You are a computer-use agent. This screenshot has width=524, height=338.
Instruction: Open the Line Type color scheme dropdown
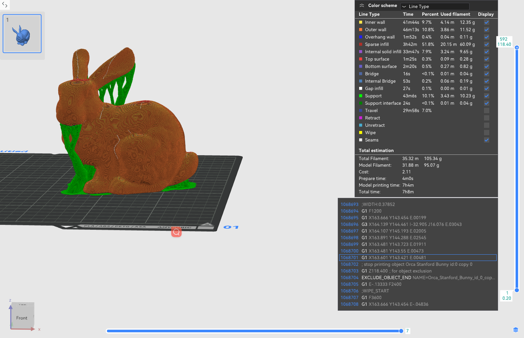(435, 6)
